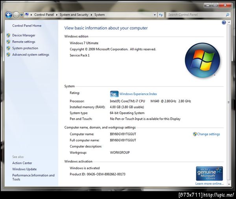This screenshot has height=199, width=236.
Task: Click the magnifier search icon
Action: [x=227, y=15]
